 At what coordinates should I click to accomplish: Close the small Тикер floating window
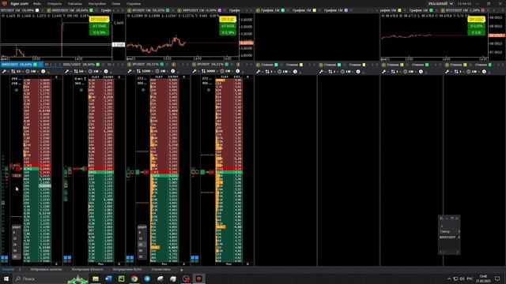pyautogui.click(x=457, y=219)
